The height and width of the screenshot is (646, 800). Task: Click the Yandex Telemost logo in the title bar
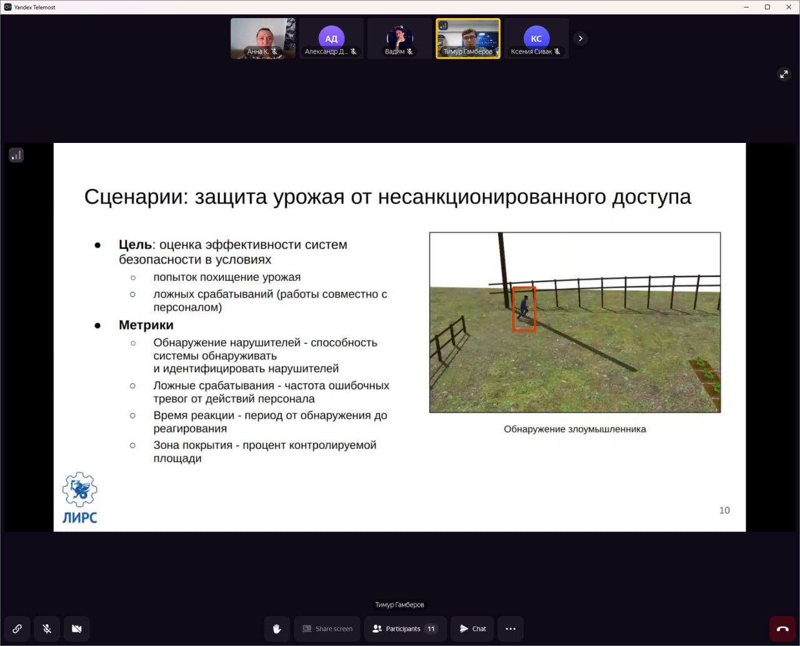coord(7,7)
